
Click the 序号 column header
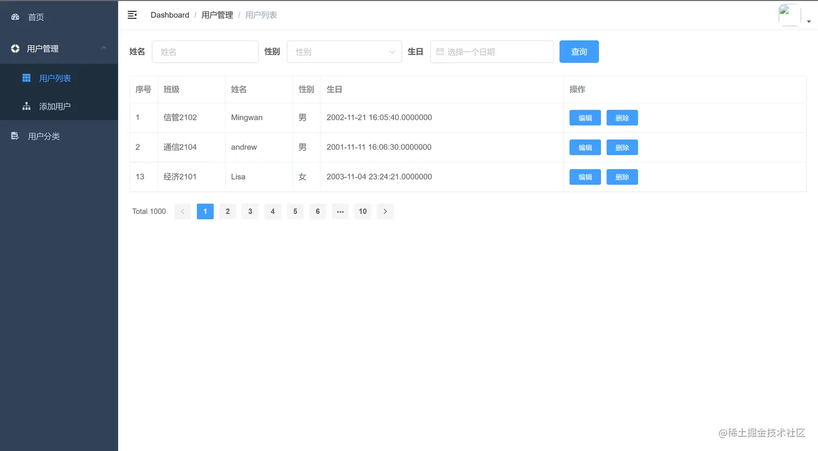tap(143, 89)
